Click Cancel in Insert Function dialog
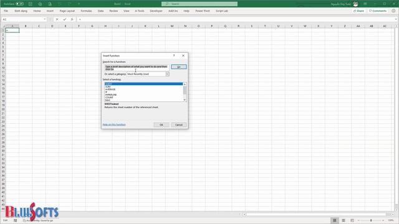The width and height of the screenshot is (399, 224). click(179, 124)
